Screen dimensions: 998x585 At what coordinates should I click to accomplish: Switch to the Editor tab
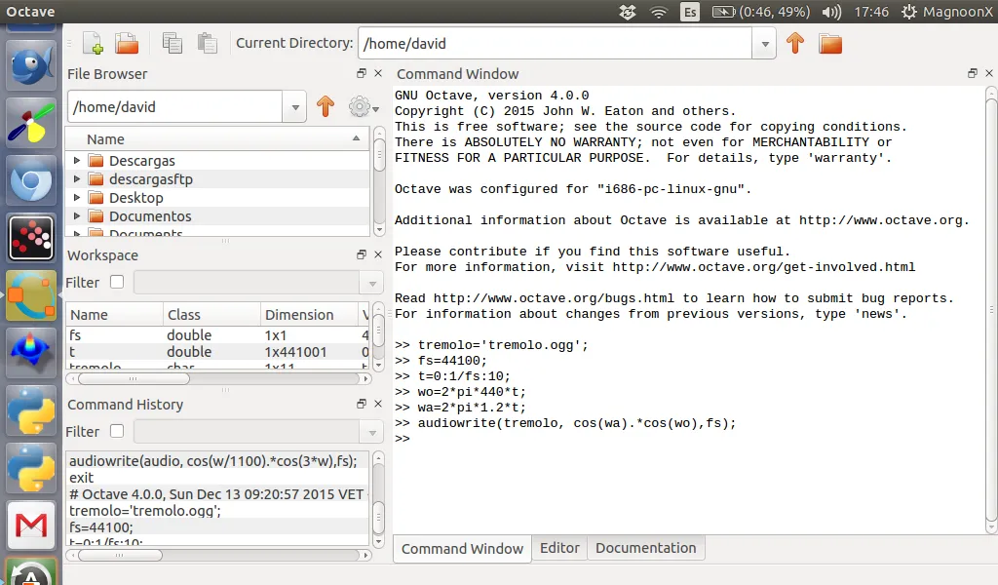(x=559, y=548)
